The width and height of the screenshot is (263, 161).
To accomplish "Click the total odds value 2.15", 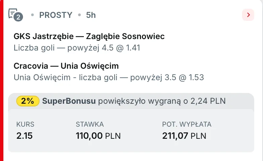I will [x=24, y=136].
